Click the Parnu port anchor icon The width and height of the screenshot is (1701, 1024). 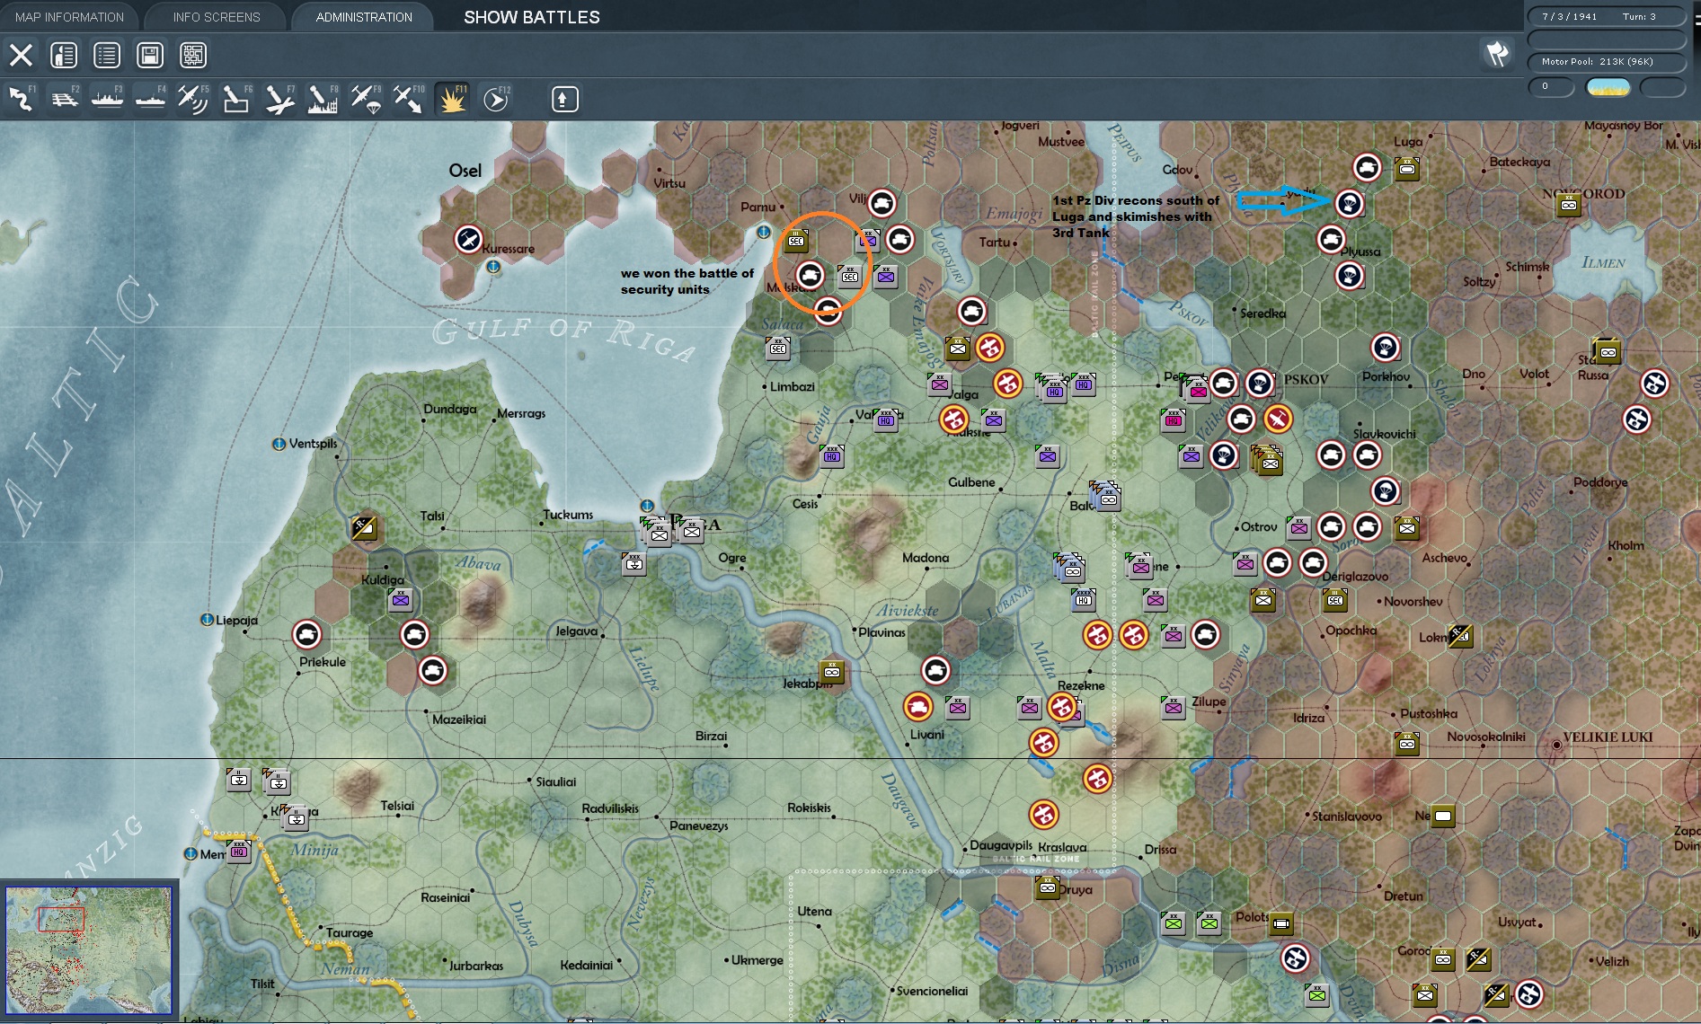(763, 232)
